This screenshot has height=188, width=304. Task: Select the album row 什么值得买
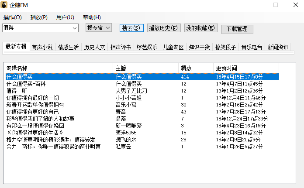[x=142, y=77]
